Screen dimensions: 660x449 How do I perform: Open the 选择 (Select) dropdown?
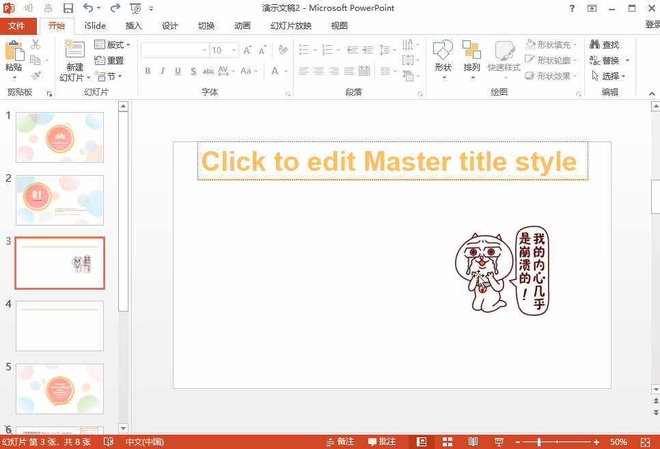tap(609, 76)
